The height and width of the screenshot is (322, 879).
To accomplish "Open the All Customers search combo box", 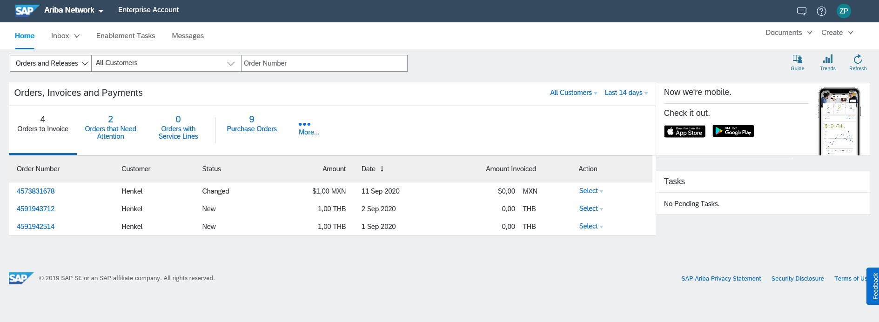I will coord(166,63).
